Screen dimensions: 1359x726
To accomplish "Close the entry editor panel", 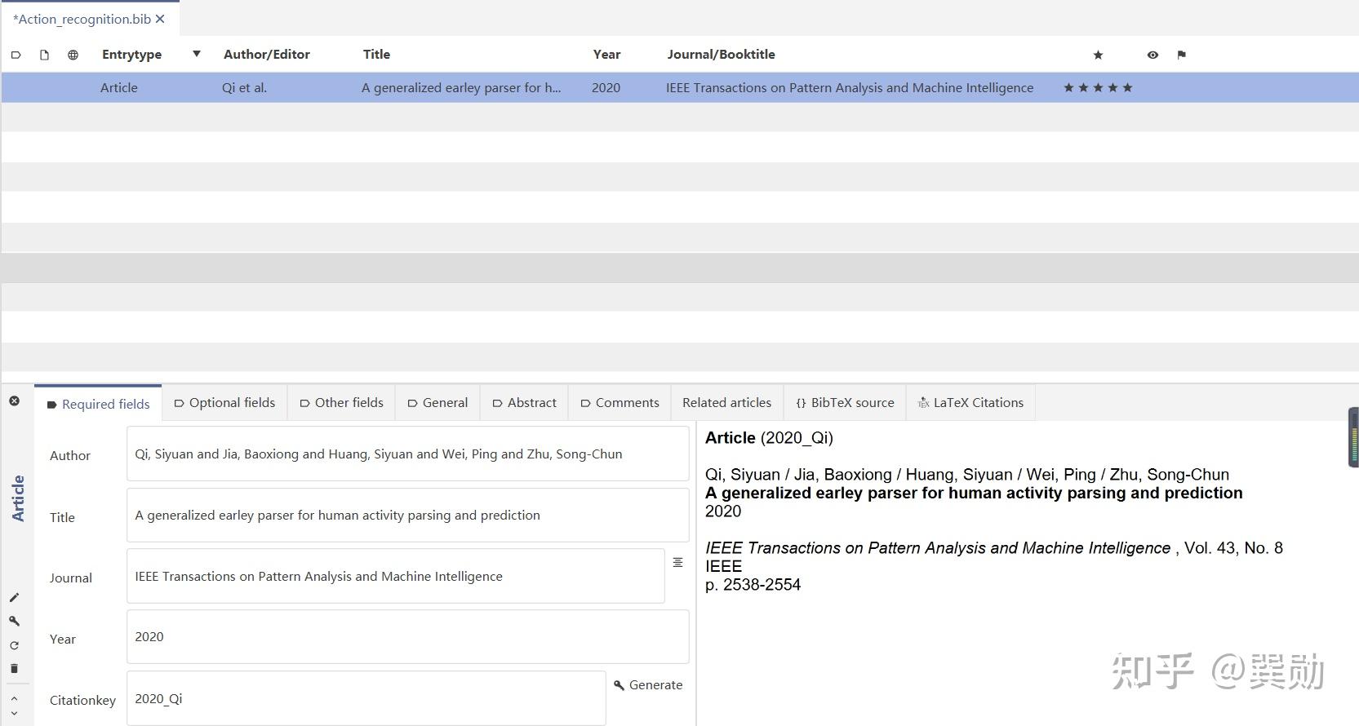I will (x=15, y=401).
